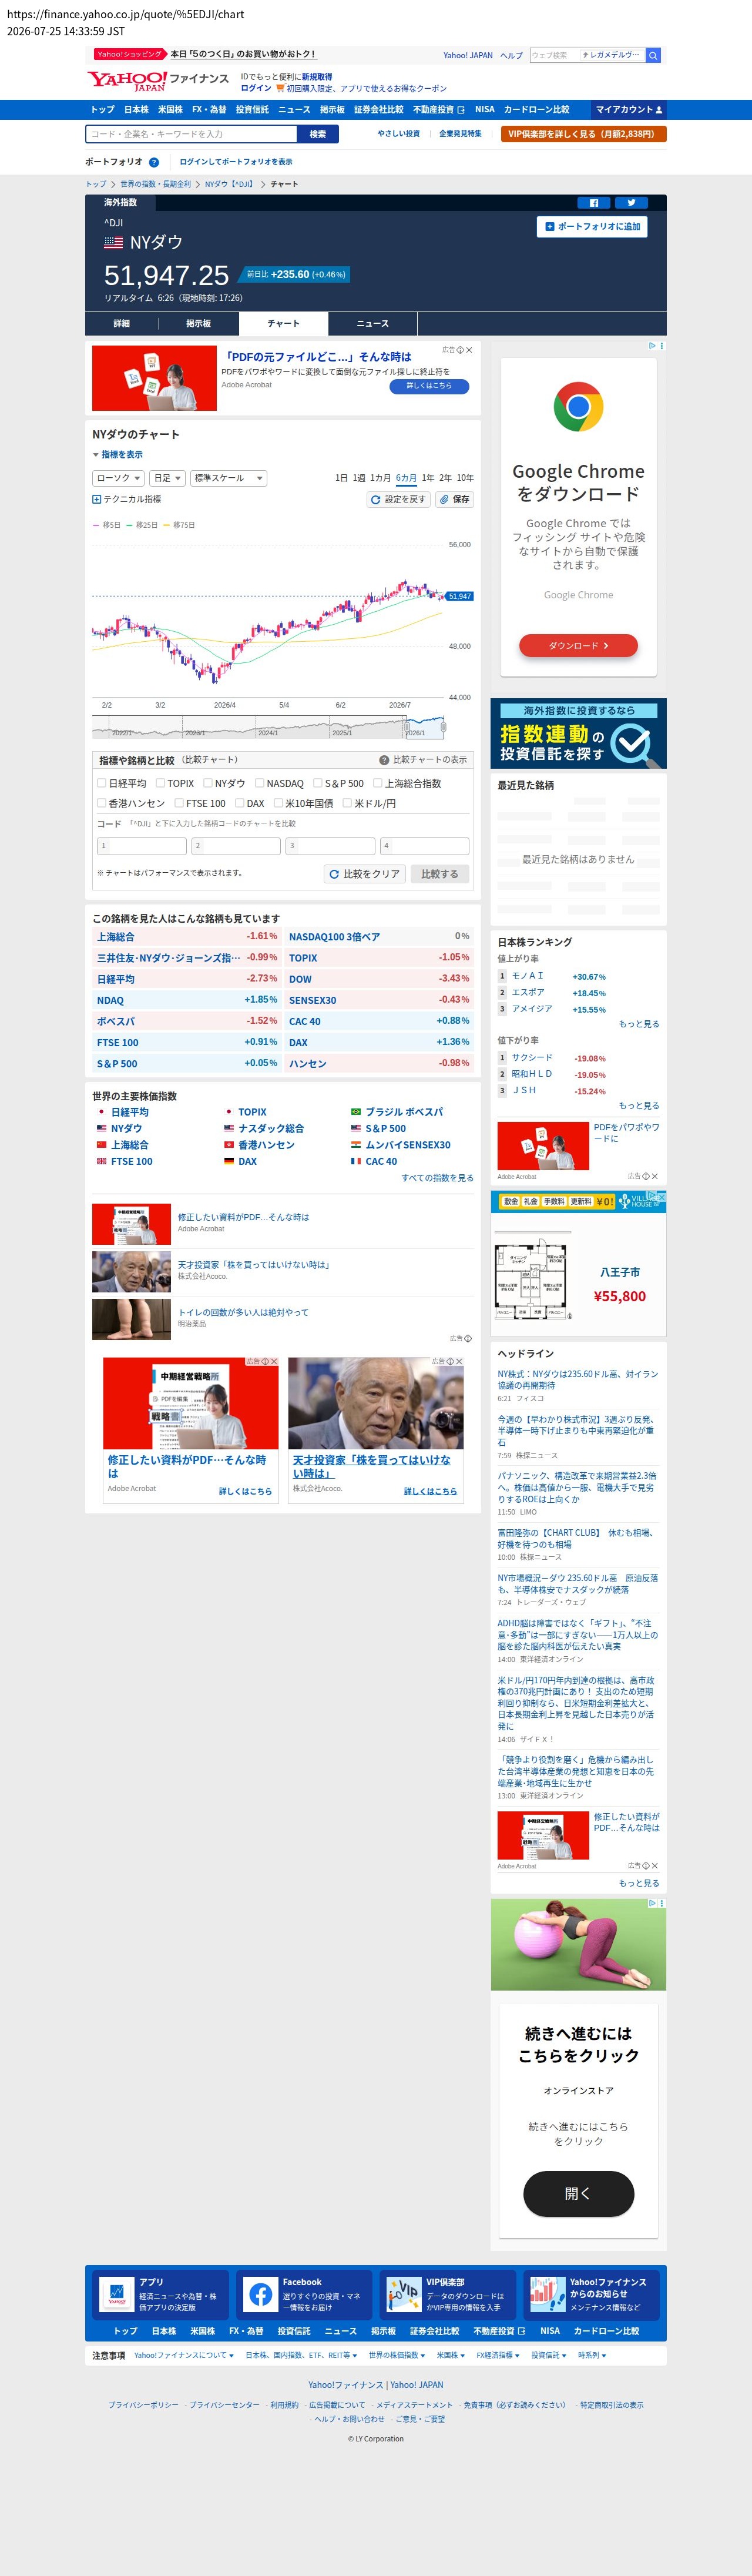
Task: Click the Google Chrome logo in ad
Action: pyautogui.click(x=578, y=406)
